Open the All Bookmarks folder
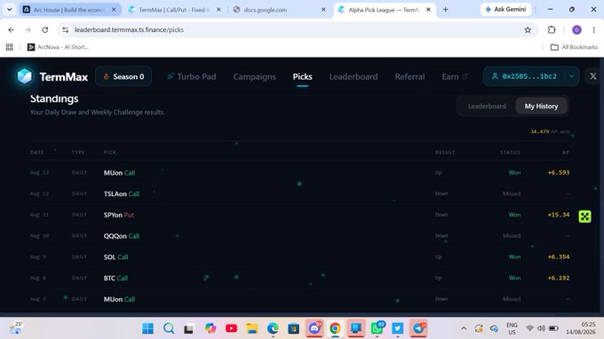Viewport: 604px width, 339px height. click(574, 47)
